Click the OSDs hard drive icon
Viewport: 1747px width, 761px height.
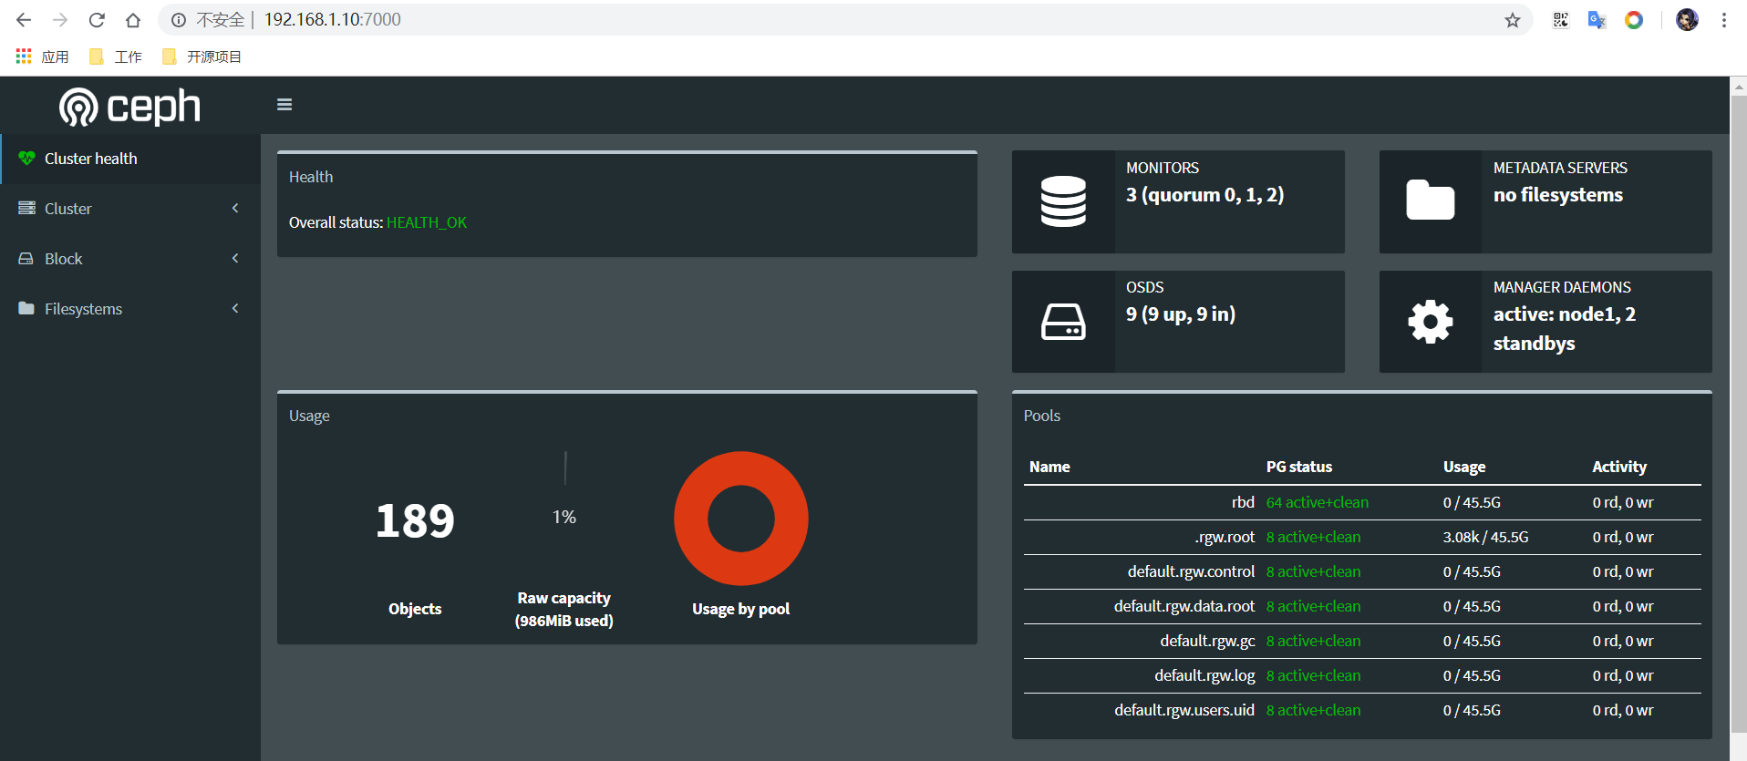pyautogui.click(x=1063, y=322)
